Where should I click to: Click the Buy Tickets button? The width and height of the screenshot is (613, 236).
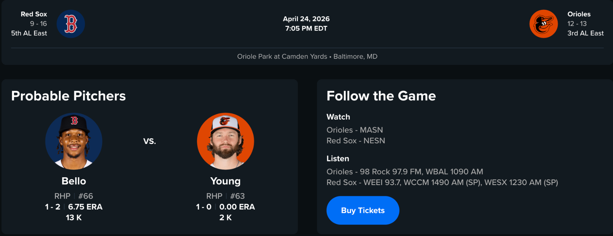tap(363, 211)
